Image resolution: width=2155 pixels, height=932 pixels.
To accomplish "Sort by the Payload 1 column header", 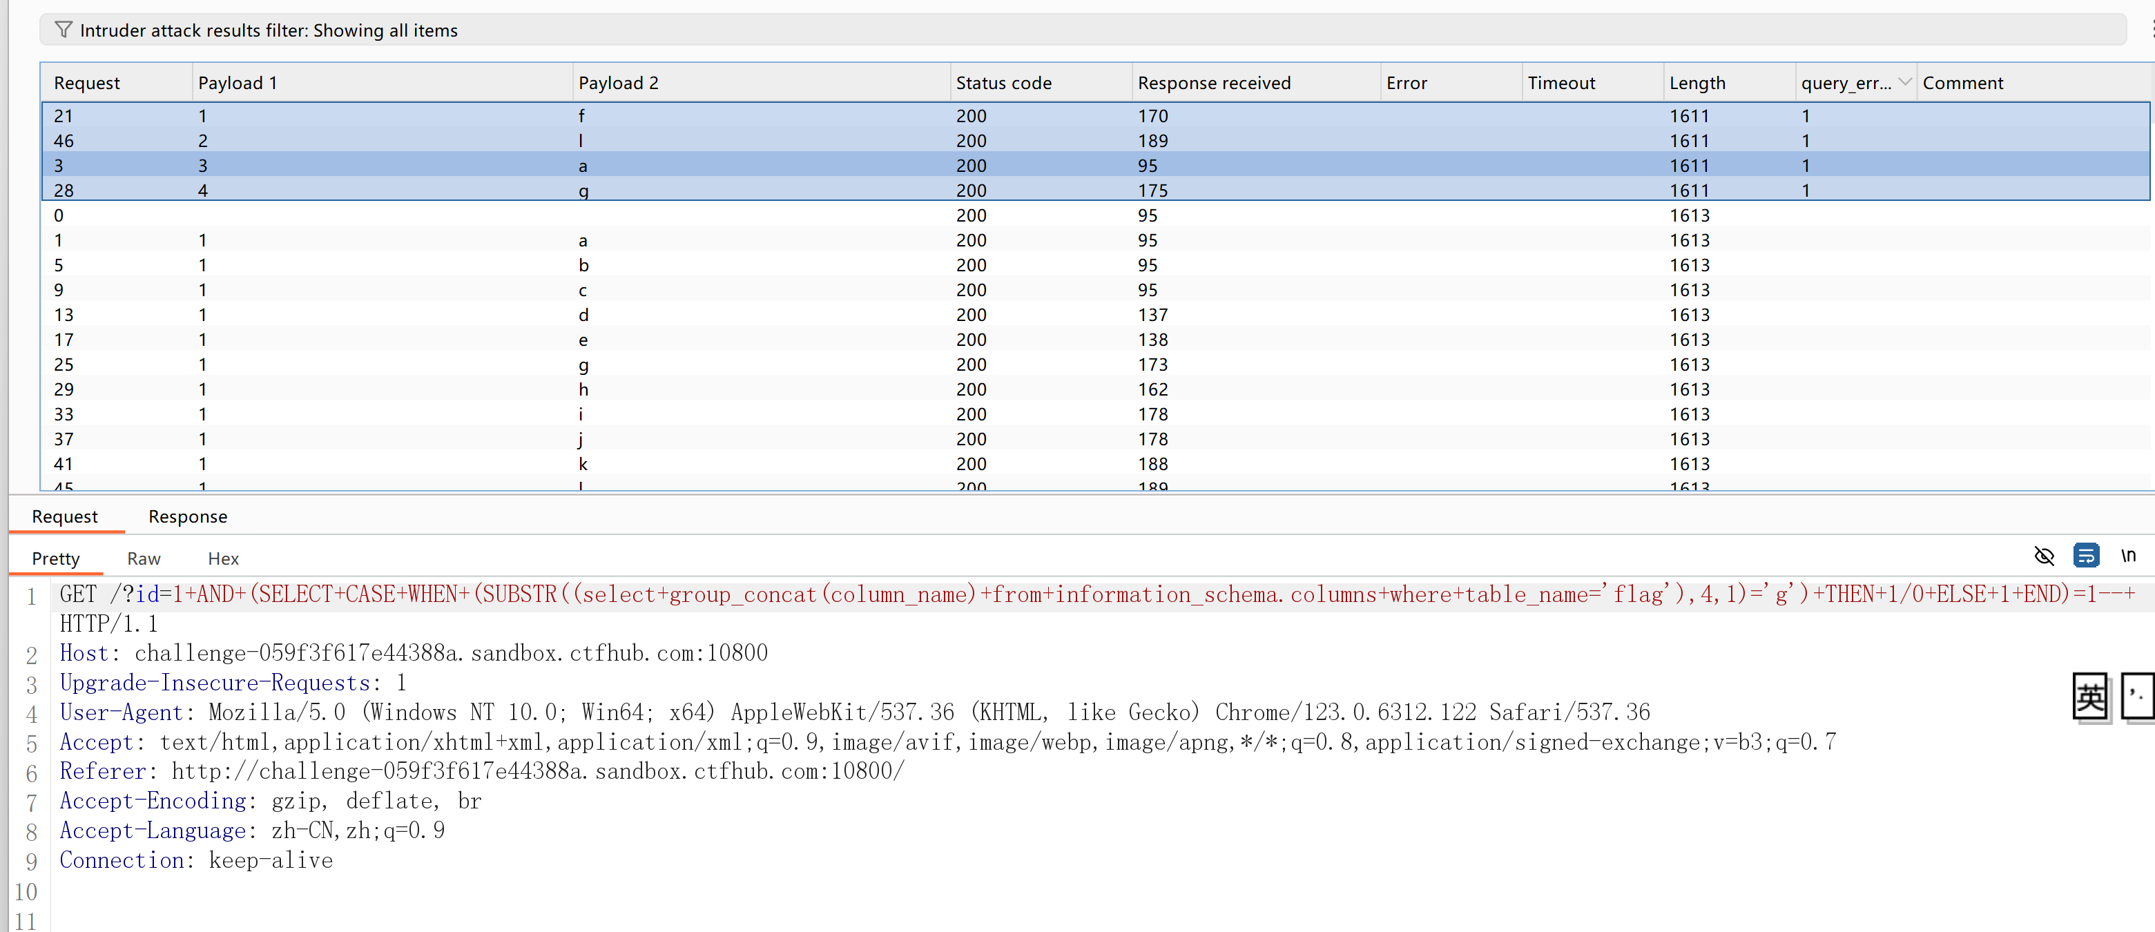I will pos(383,83).
